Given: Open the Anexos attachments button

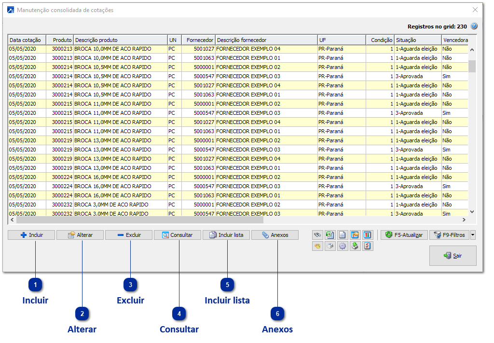Looking at the screenshot, I should click(x=275, y=235).
